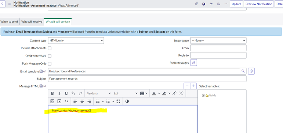Open the background color dropdown arrow
Image resolution: width=283 pixels, height=133 pixels.
[169, 93]
